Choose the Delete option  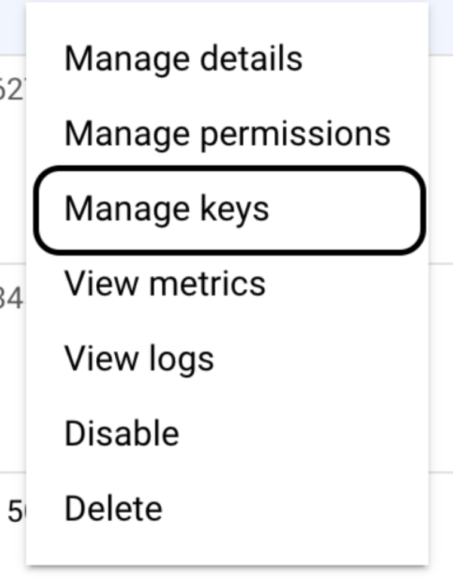(x=113, y=509)
